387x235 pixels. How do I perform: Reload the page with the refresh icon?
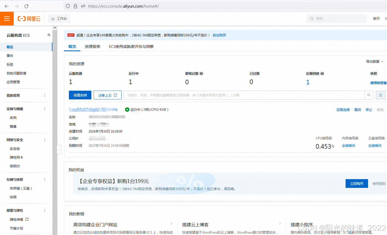26,6
